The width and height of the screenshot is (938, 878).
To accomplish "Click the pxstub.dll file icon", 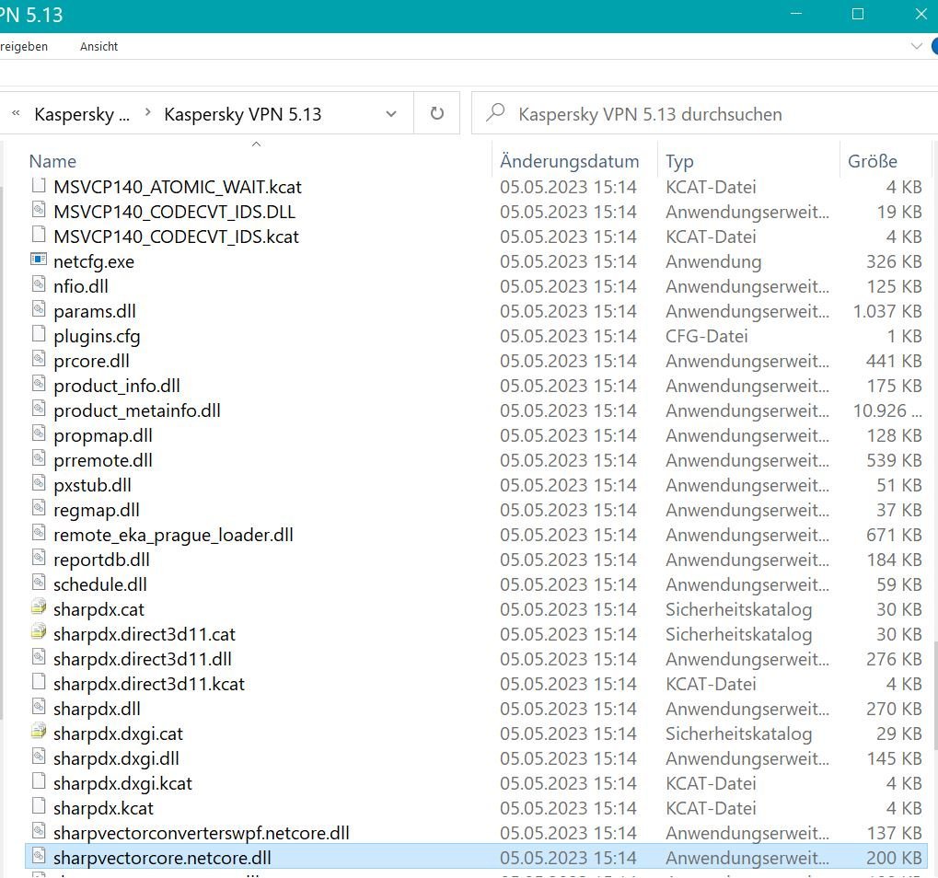I will point(39,484).
